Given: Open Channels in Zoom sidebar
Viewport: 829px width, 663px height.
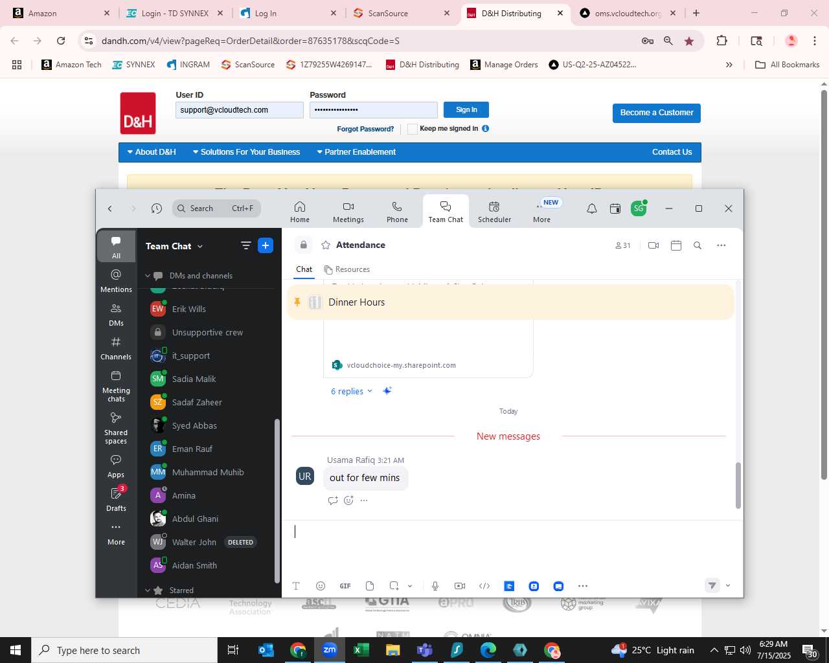Looking at the screenshot, I should [x=116, y=348].
